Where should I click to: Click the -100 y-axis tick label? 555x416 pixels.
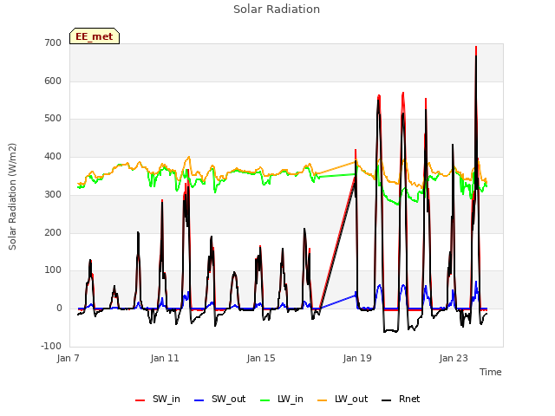(x=51, y=346)
